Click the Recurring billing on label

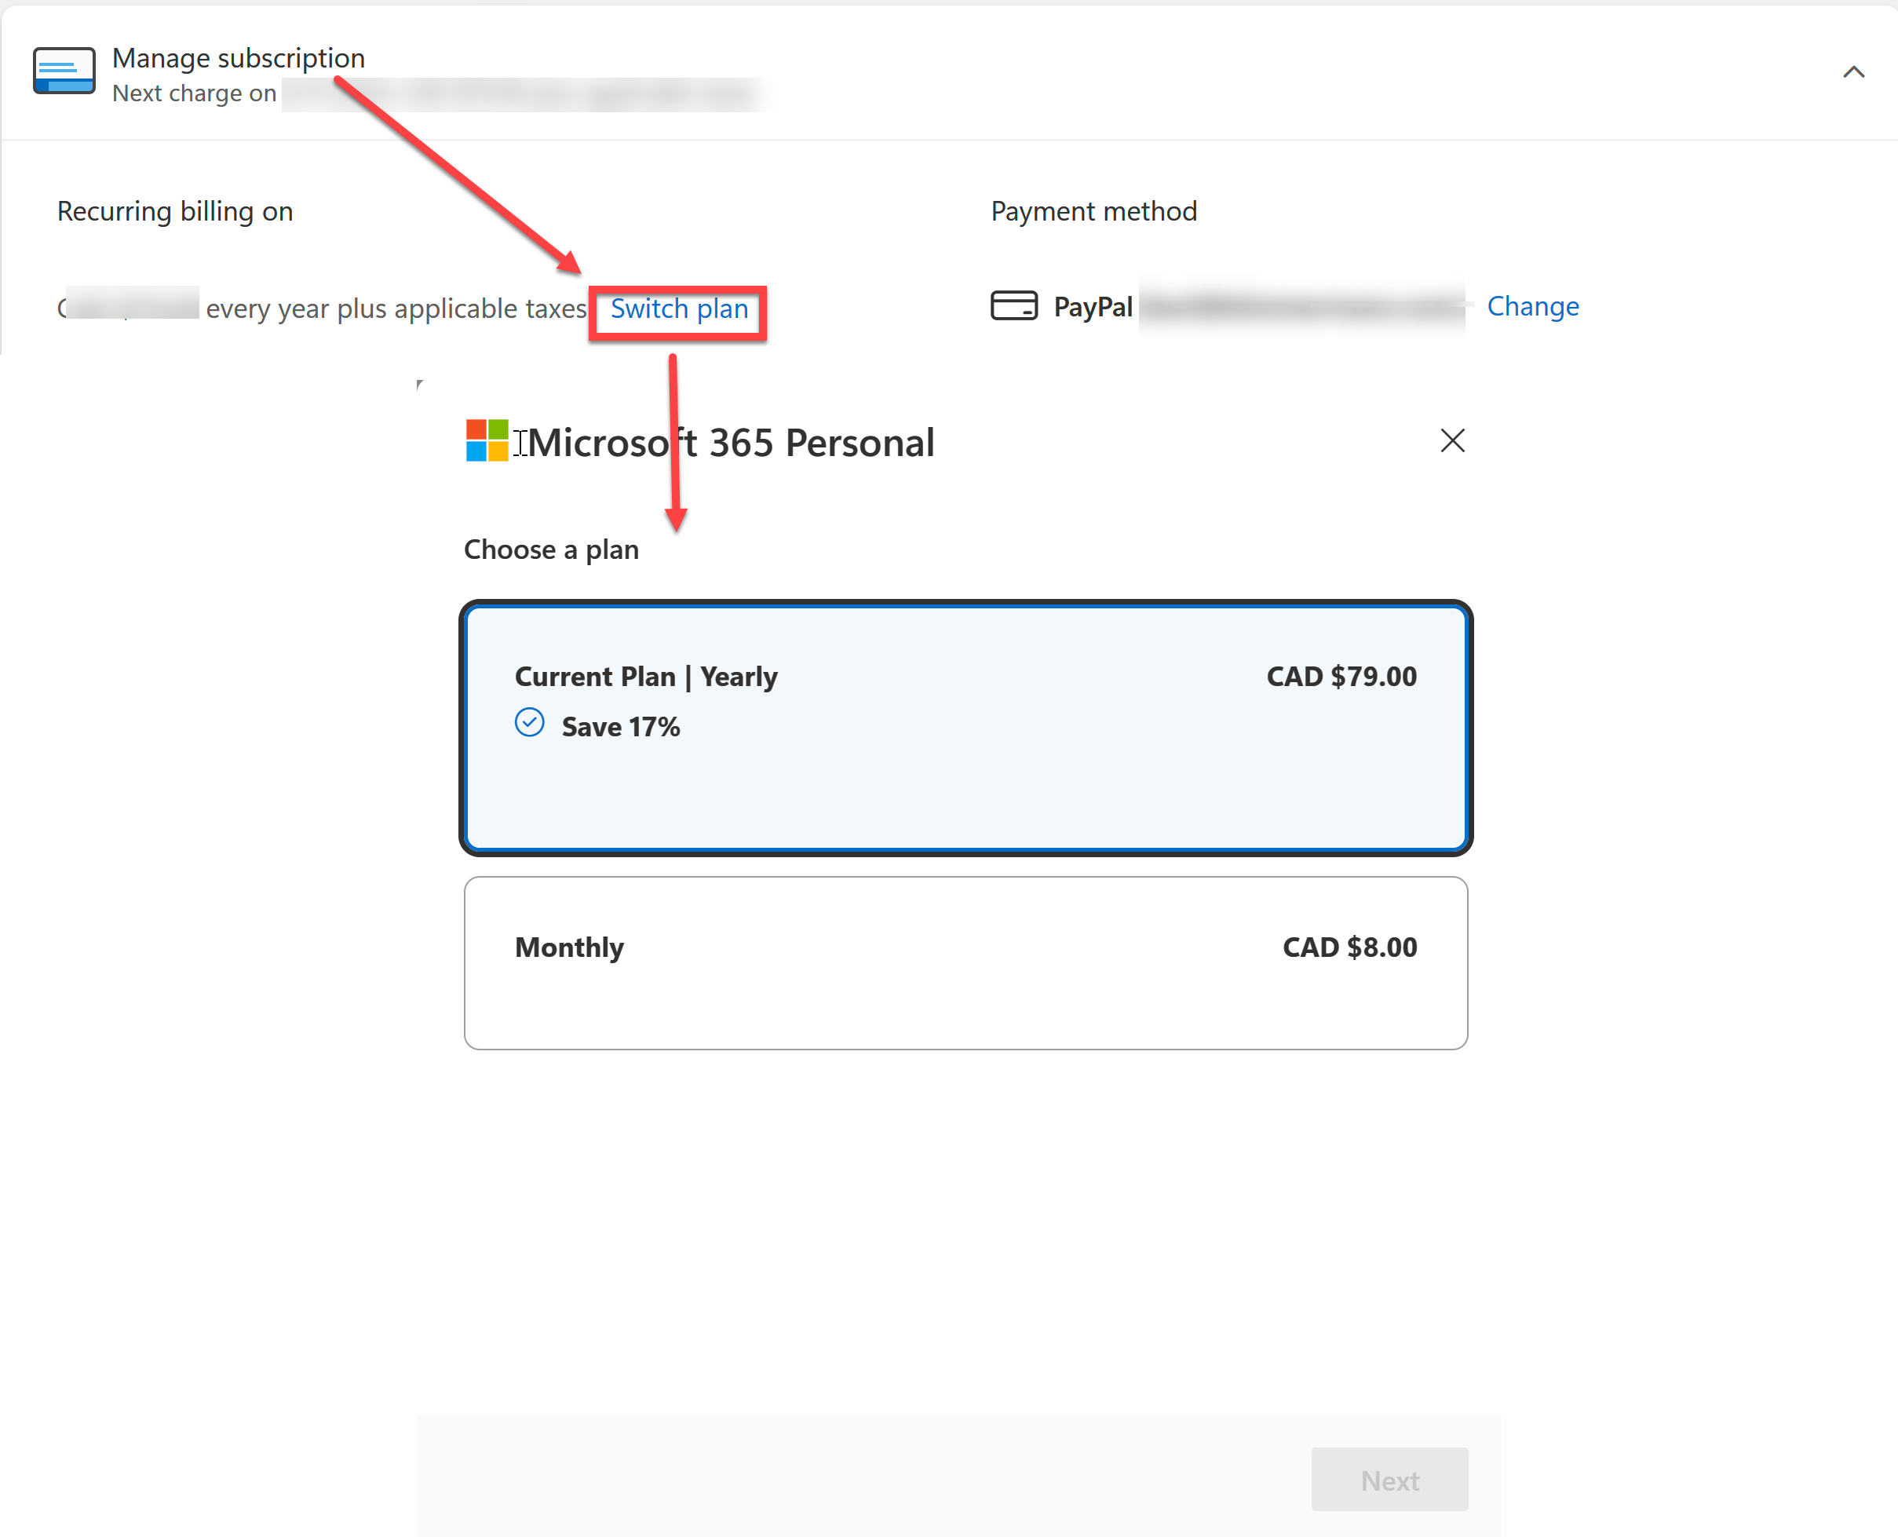(x=174, y=212)
